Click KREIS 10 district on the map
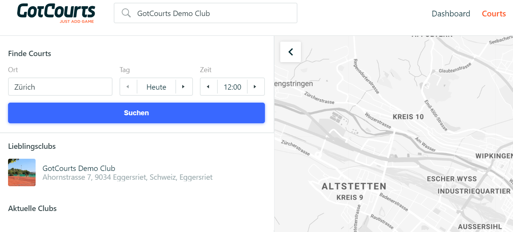The height and width of the screenshot is (232, 513). (408, 117)
